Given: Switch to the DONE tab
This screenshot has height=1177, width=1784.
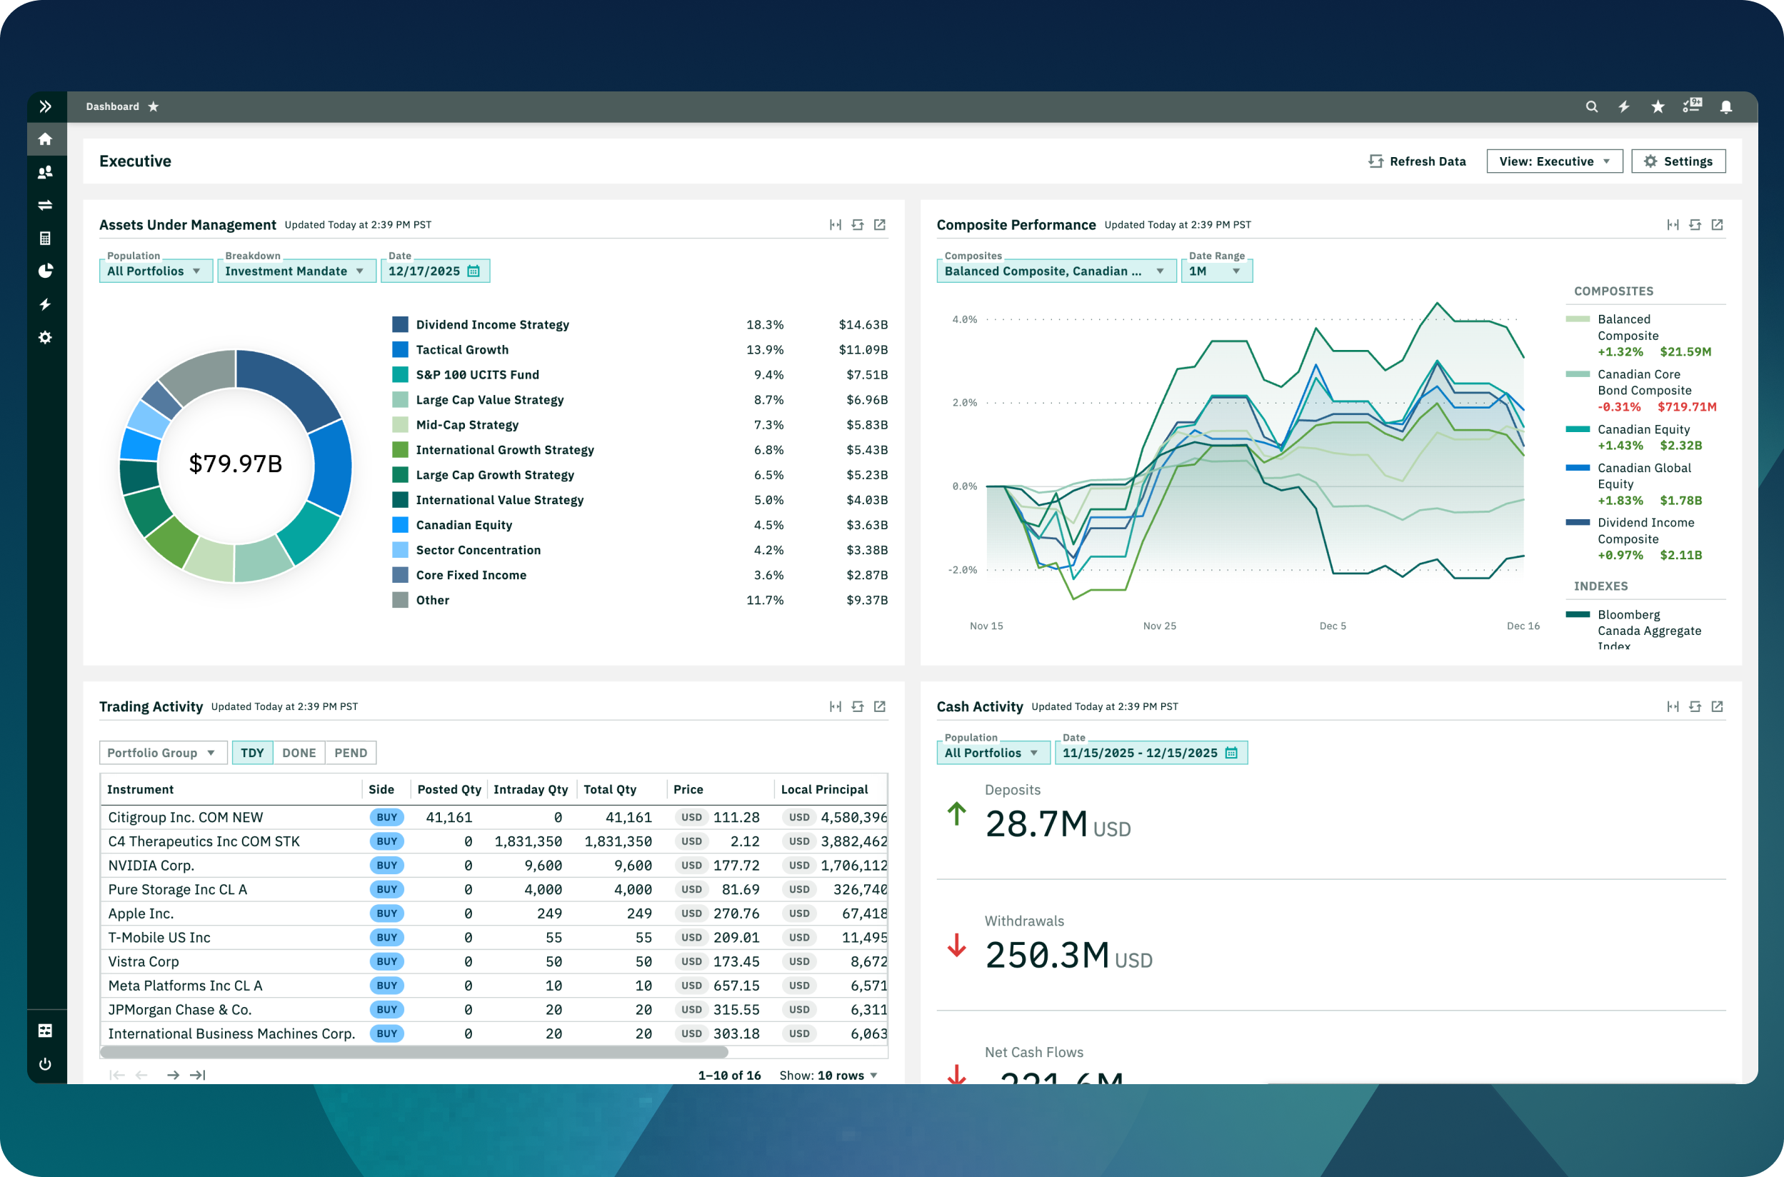Looking at the screenshot, I should [x=299, y=753].
